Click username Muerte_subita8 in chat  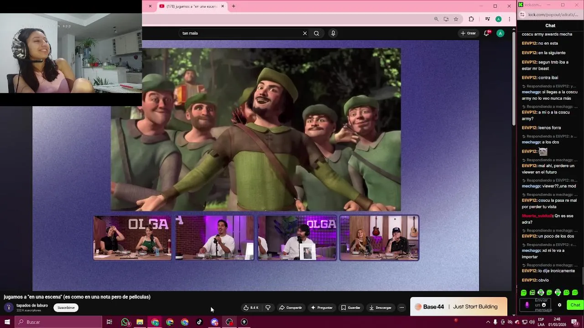pos(537,216)
